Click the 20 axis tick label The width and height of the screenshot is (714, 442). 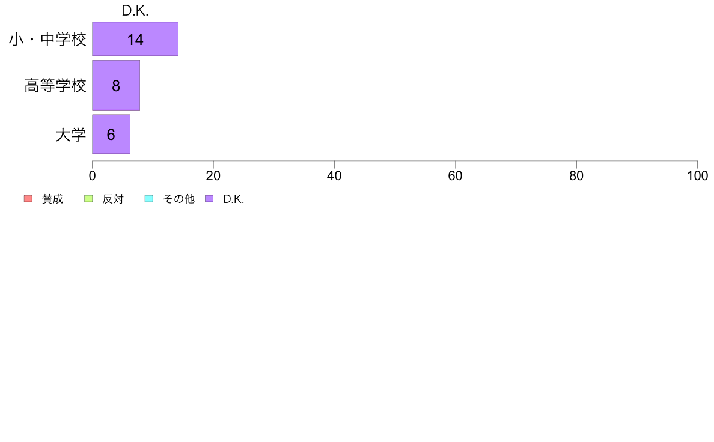[213, 176]
